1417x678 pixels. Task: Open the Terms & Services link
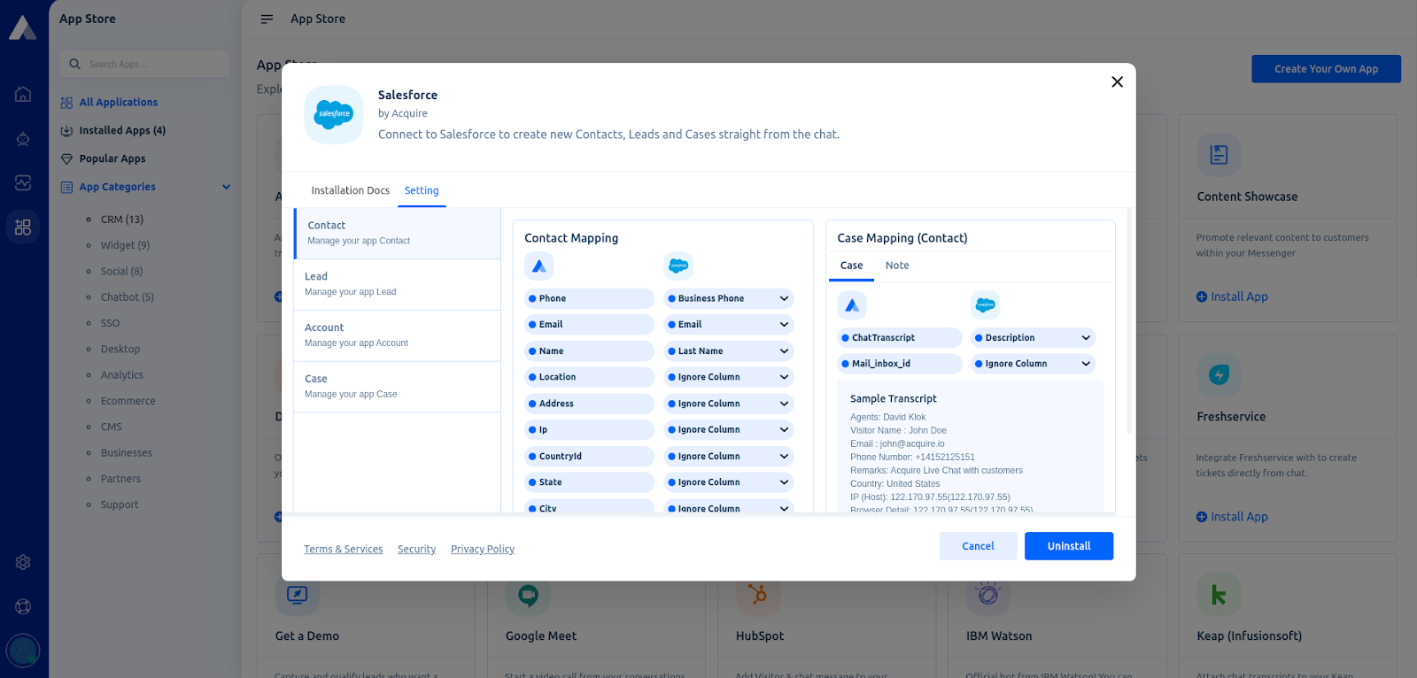click(x=344, y=549)
